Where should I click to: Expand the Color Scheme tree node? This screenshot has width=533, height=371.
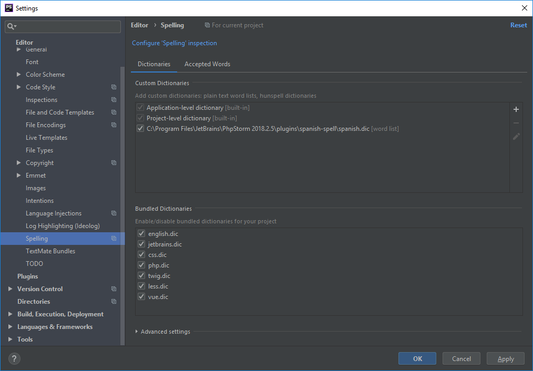(19, 75)
